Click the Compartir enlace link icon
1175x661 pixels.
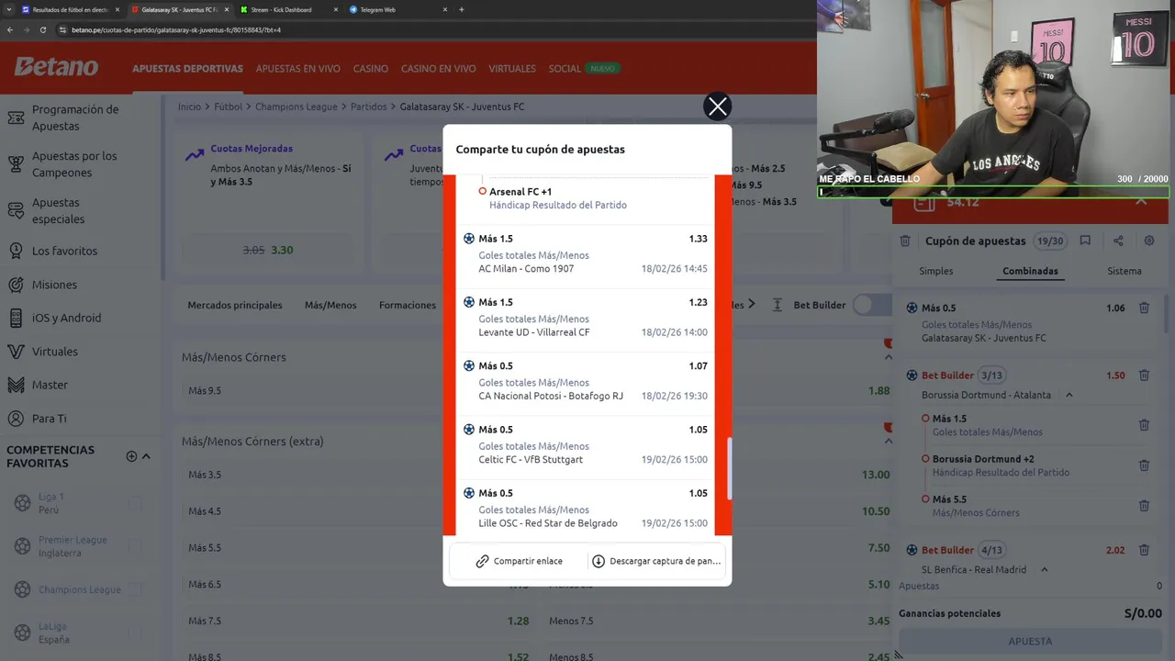click(482, 561)
